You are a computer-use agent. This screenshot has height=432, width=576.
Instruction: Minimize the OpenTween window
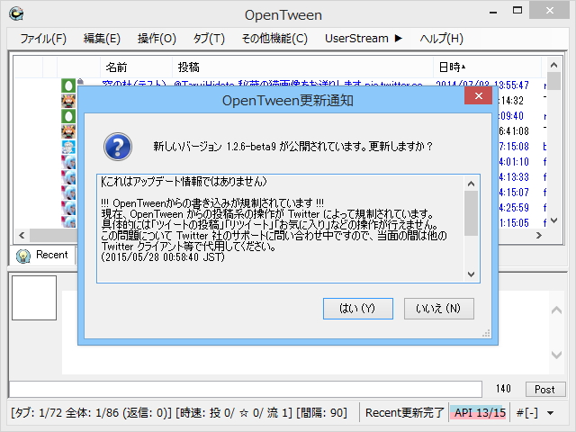click(x=493, y=12)
